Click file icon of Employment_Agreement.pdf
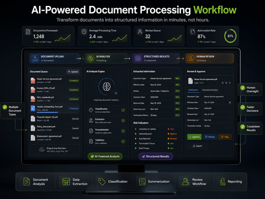Image resolution: width=265 pixels, height=199 pixels. (x=33, y=138)
